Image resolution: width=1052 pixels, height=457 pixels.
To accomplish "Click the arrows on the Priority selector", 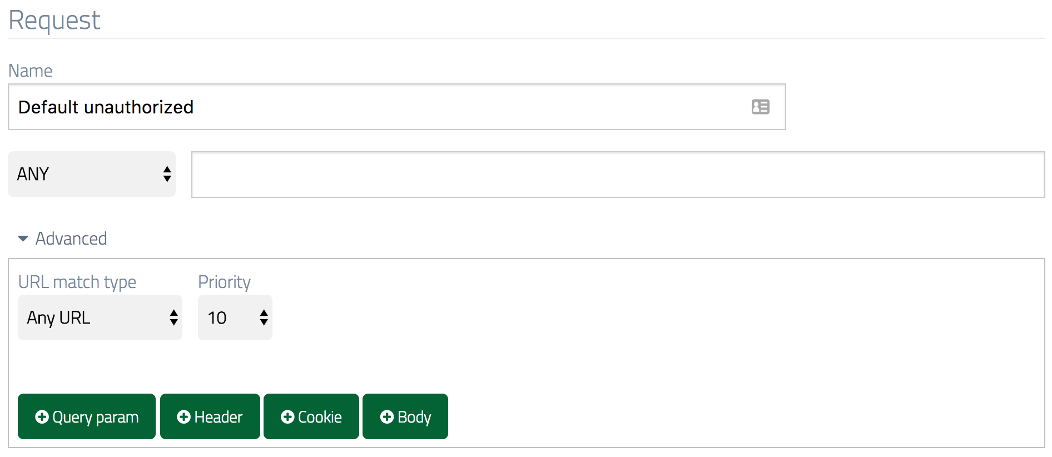I will click(x=264, y=317).
